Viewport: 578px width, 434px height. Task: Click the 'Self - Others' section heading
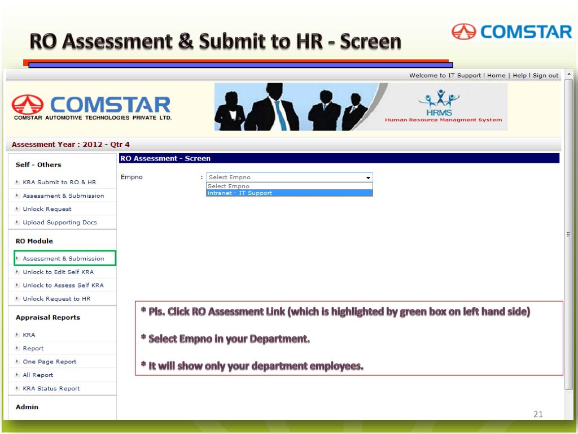pos(38,164)
